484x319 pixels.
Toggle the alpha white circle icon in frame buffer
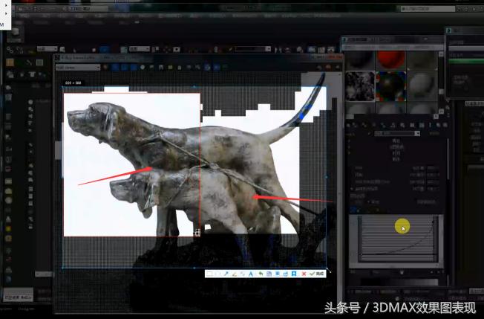pyautogui.click(x=143, y=67)
